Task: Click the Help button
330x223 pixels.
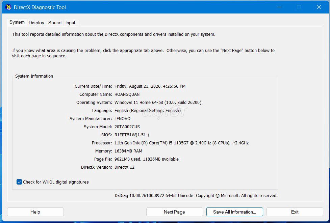Action: point(35,212)
